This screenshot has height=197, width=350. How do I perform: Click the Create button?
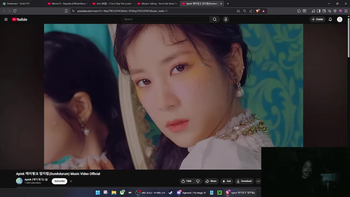(x=317, y=19)
